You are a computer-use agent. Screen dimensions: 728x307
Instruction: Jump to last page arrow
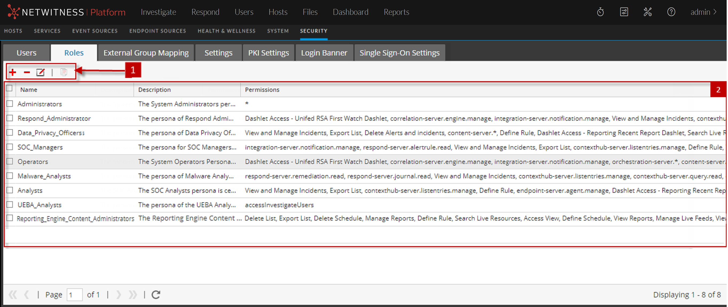[132, 294]
